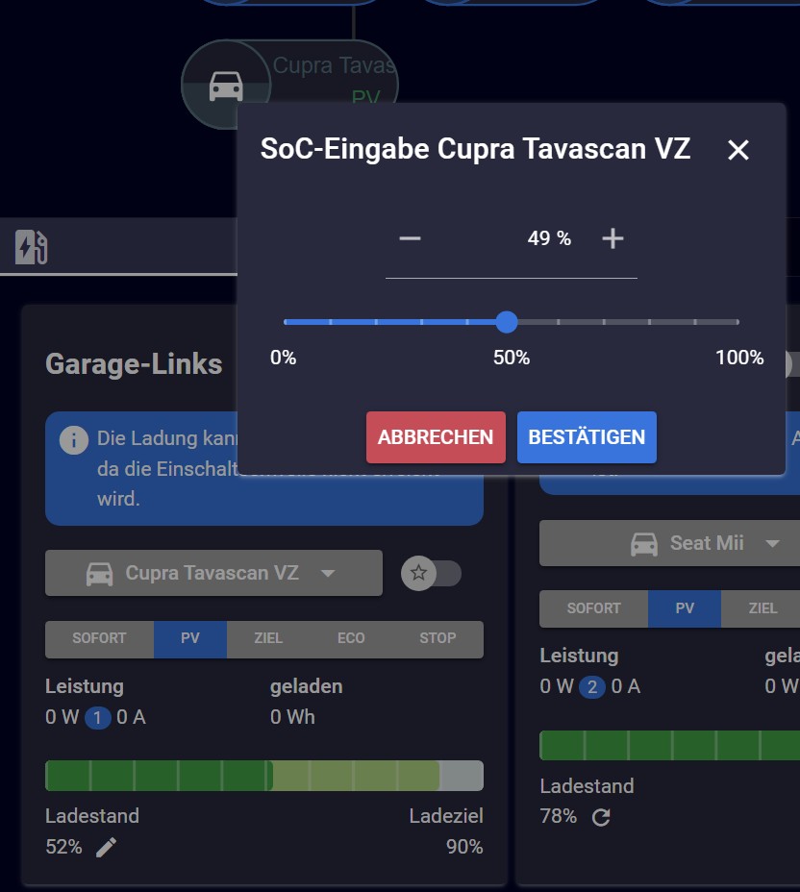Screen dimensions: 800x892
Task: Click the geladen 0 Wh value
Action: (292, 717)
